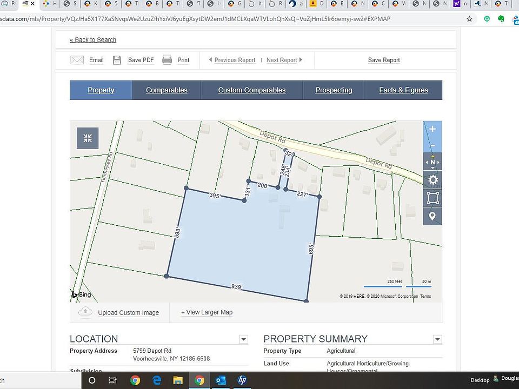Image resolution: width=519 pixels, height=389 pixels.
Task: Expand the PROPERTY SUMMARY section dropdown
Action: click(437, 339)
